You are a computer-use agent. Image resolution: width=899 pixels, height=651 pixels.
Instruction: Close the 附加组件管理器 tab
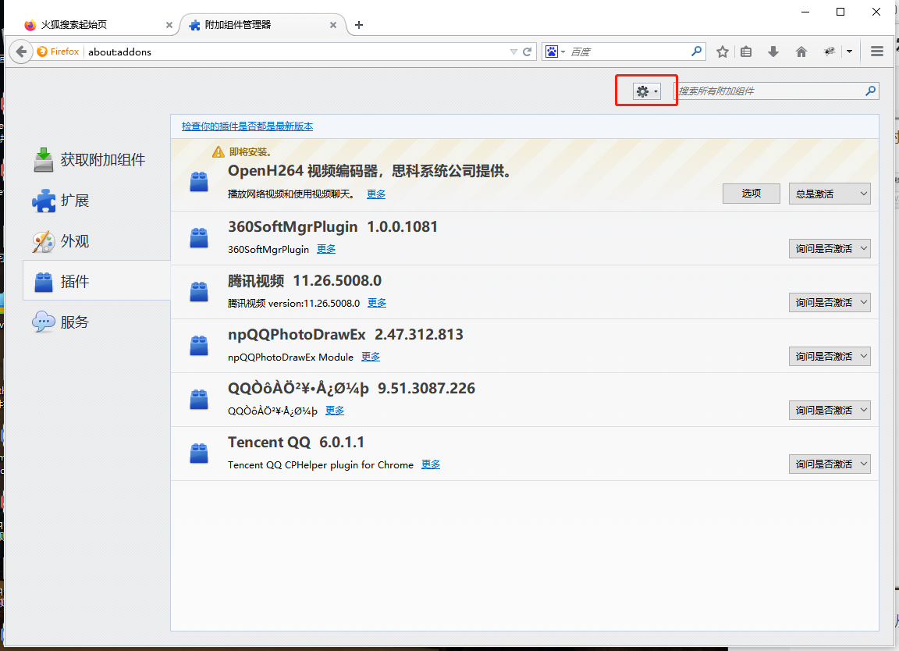click(x=333, y=25)
